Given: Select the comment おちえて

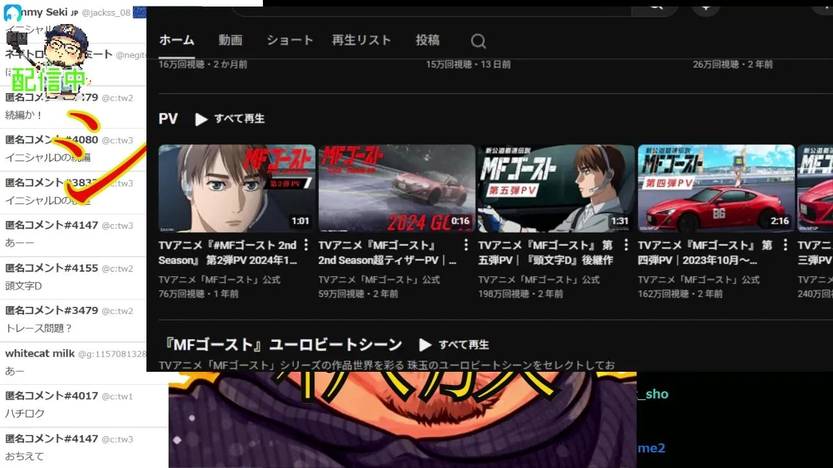Looking at the screenshot, I should [24, 456].
